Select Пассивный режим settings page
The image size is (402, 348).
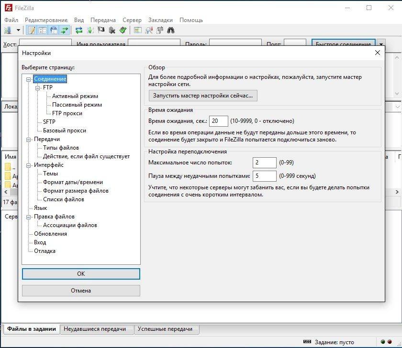tap(77, 105)
